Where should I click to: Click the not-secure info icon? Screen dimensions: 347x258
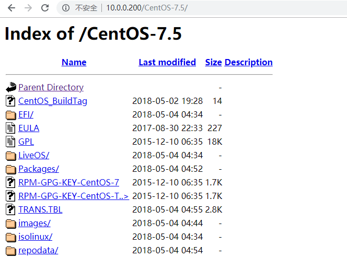pos(65,8)
